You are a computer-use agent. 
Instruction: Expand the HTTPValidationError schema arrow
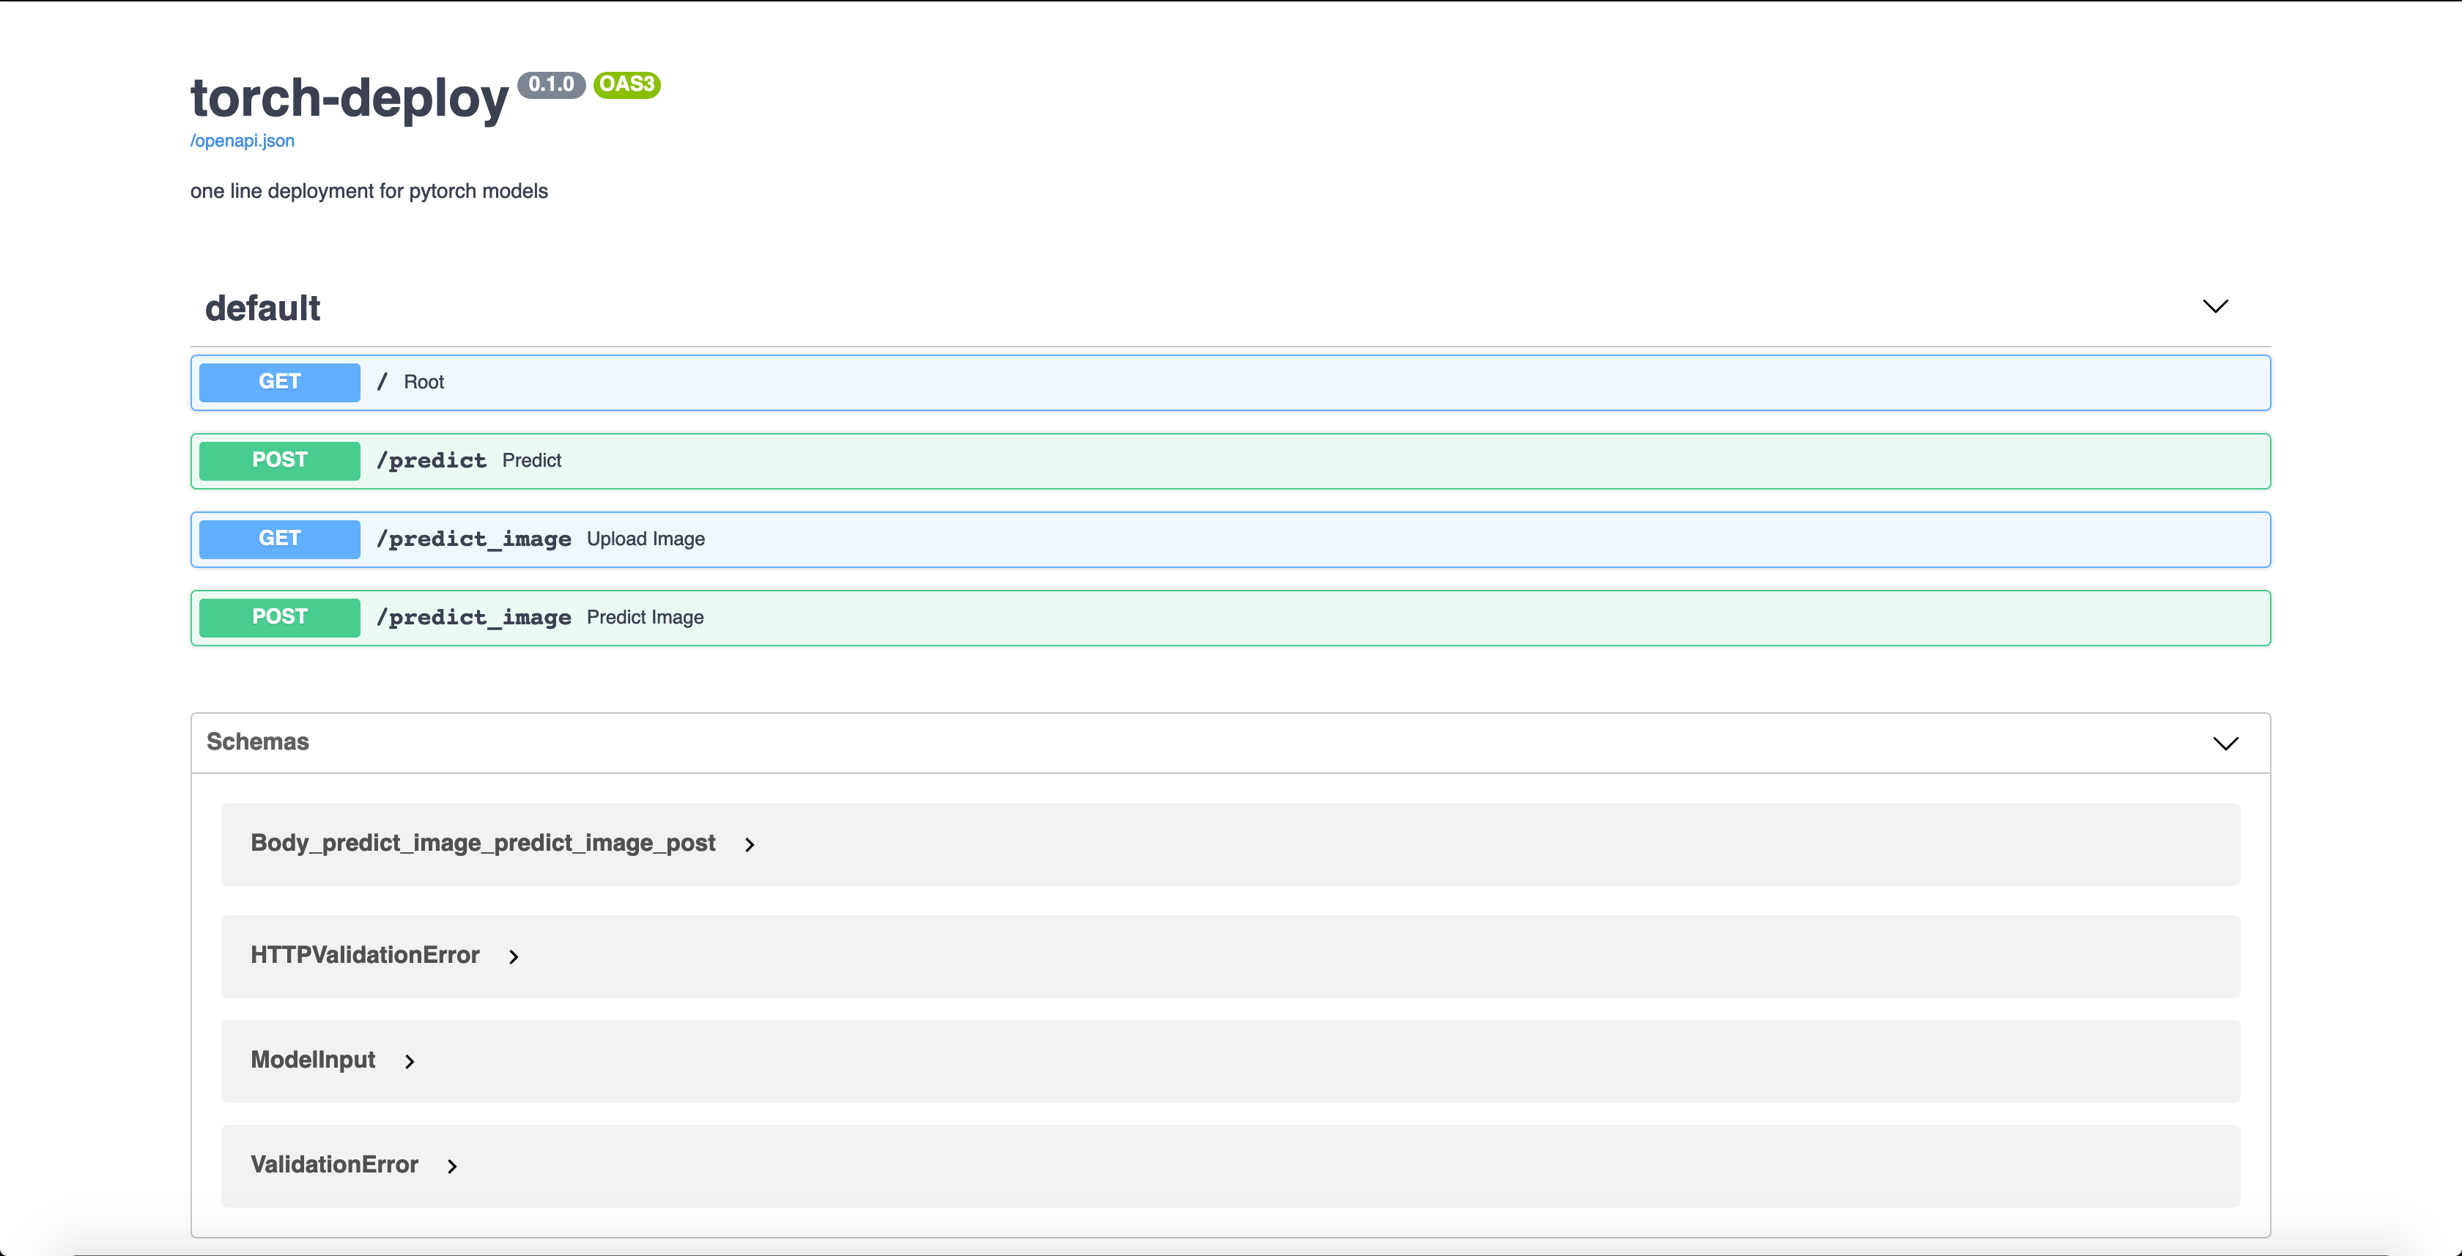point(513,957)
